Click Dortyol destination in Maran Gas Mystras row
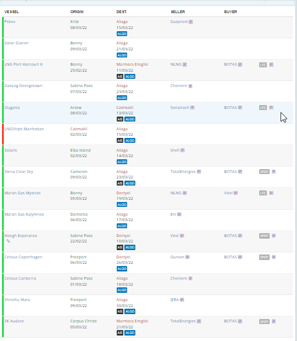The height and width of the screenshot is (341, 297). coord(123,193)
